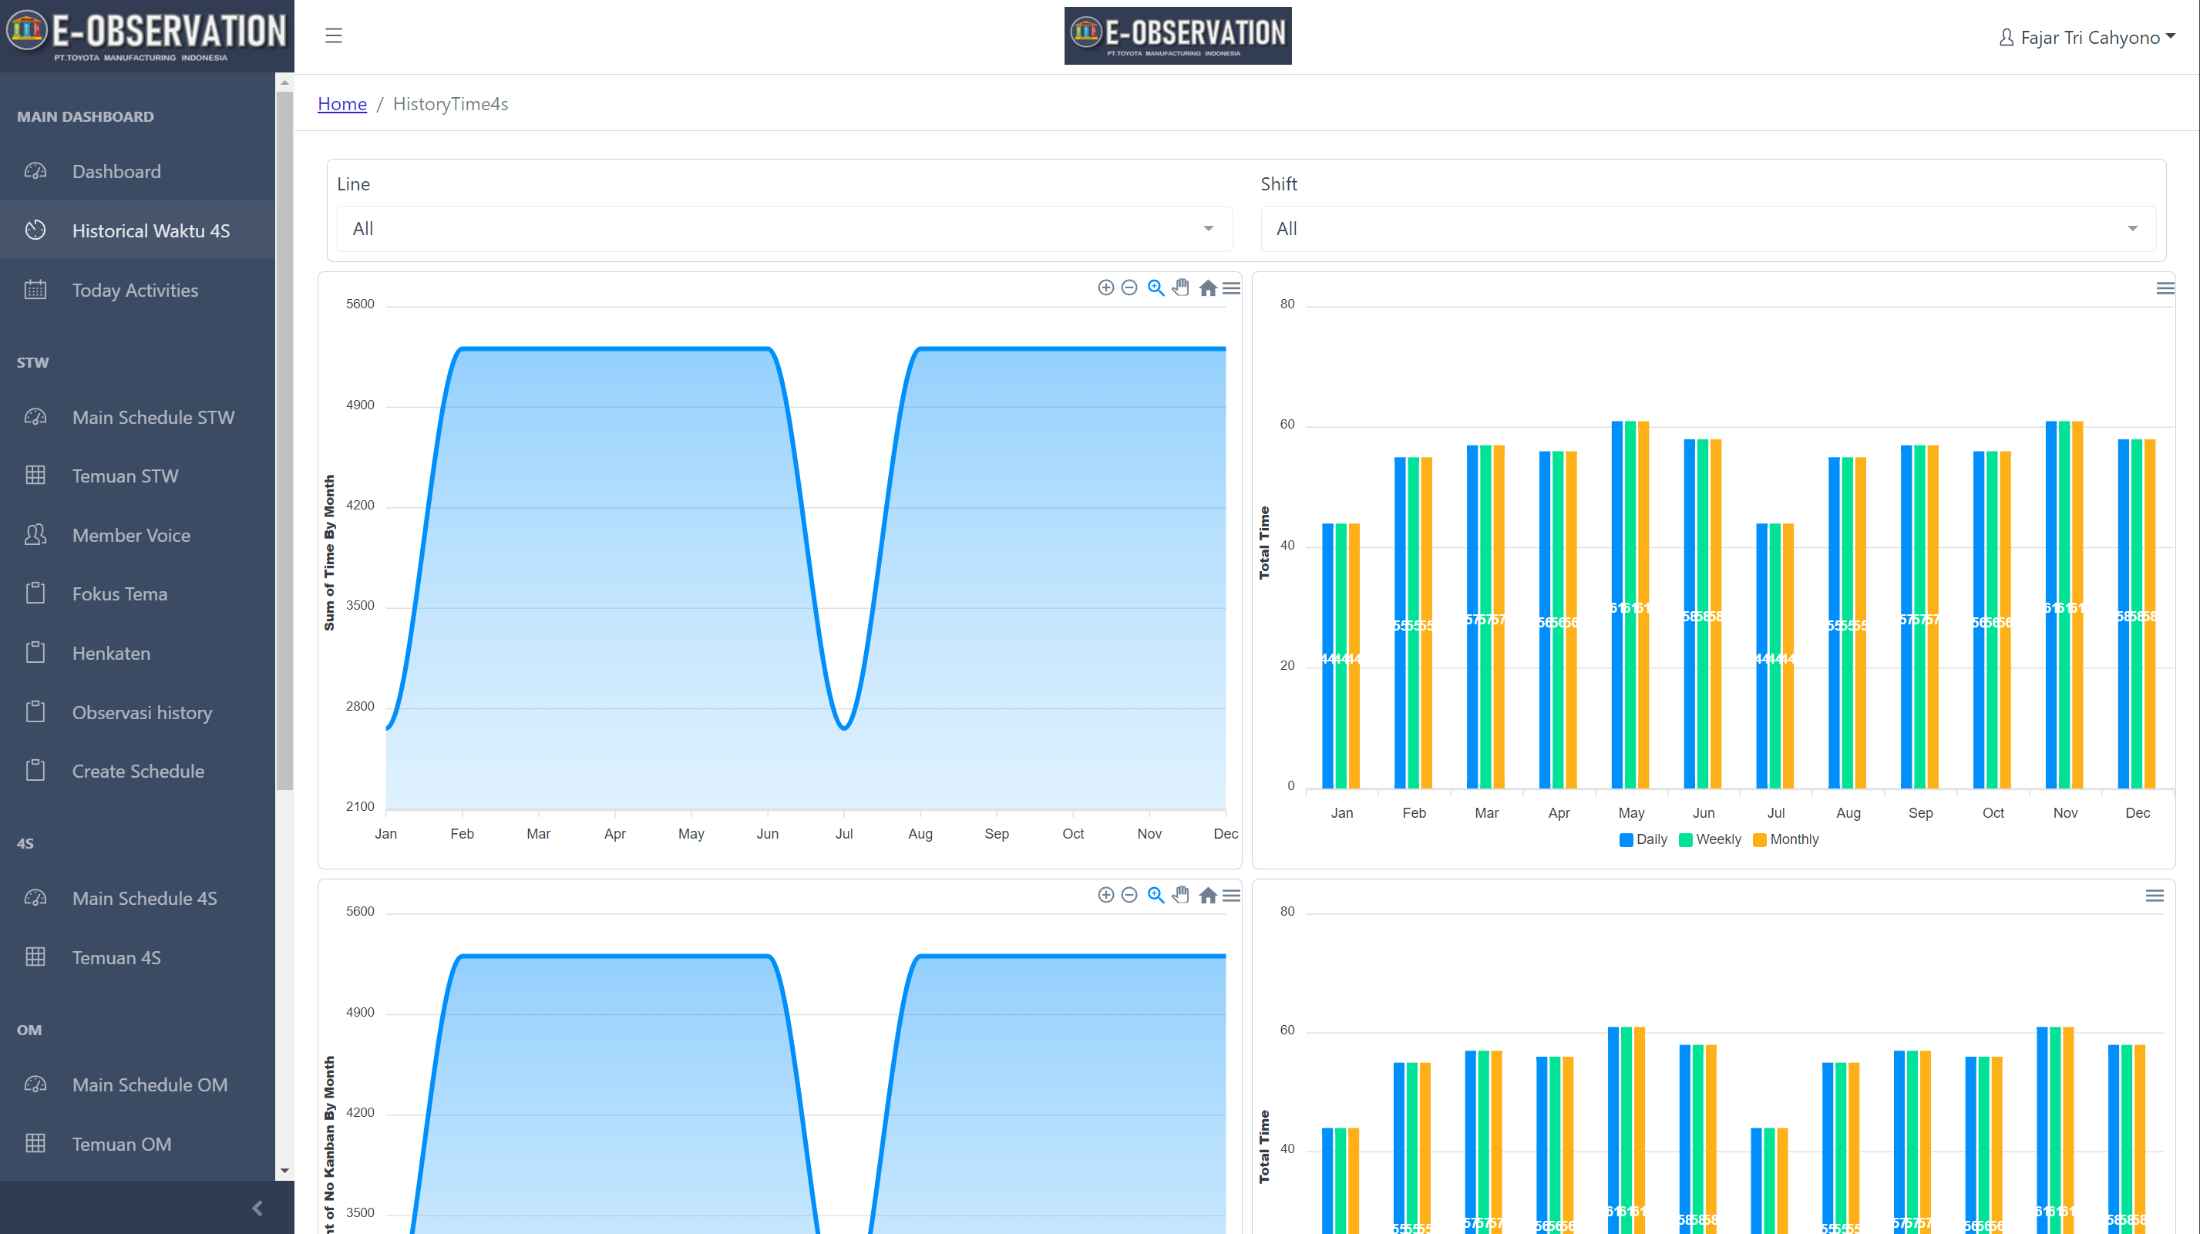
Task: Zoom out on the first area chart
Action: (x=1129, y=287)
